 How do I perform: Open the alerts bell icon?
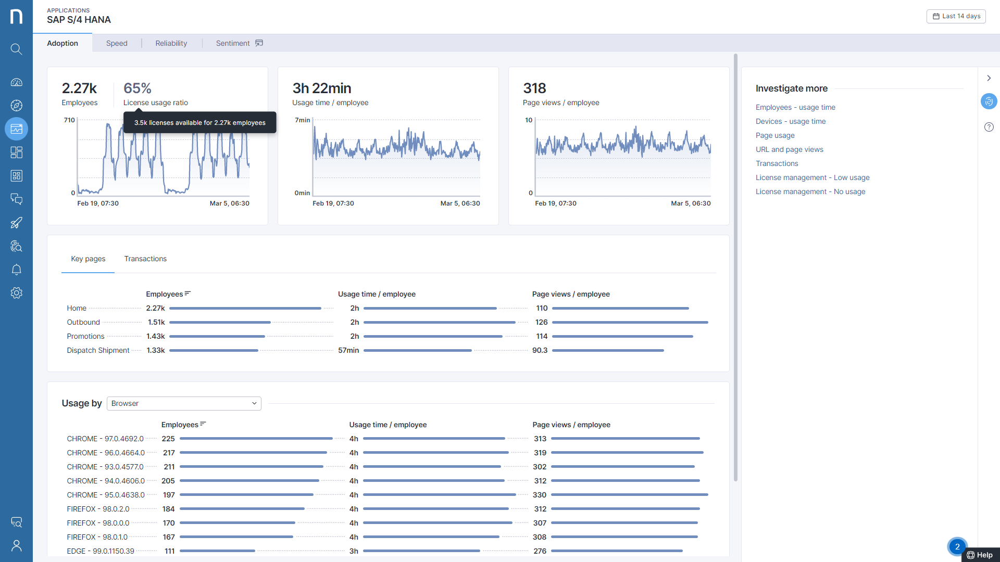tap(16, 270)
